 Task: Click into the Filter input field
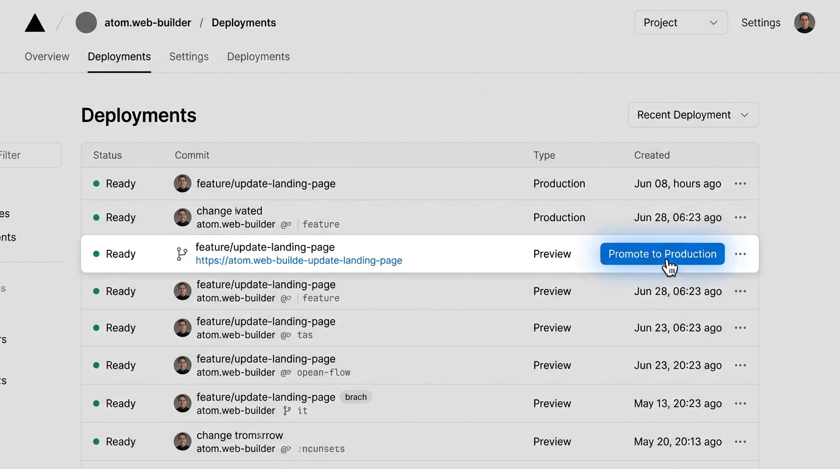(x=31, y=155)
